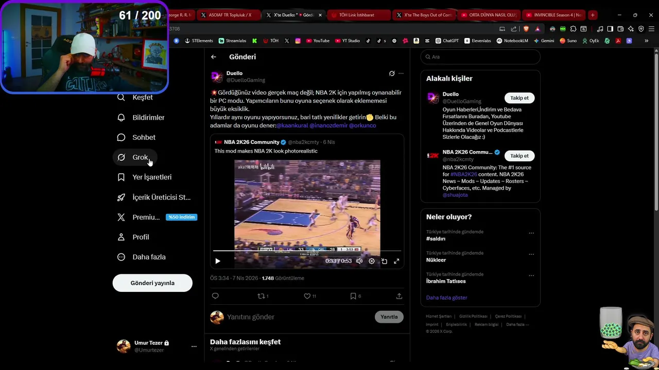Click the Yanıtla button
The width and height of the screenshot is (659, 370).
point(389,317)
